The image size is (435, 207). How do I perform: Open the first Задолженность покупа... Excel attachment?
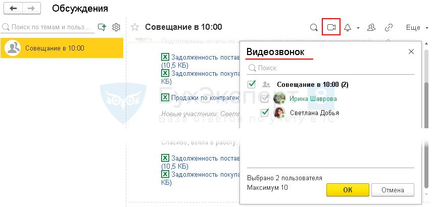205,73
